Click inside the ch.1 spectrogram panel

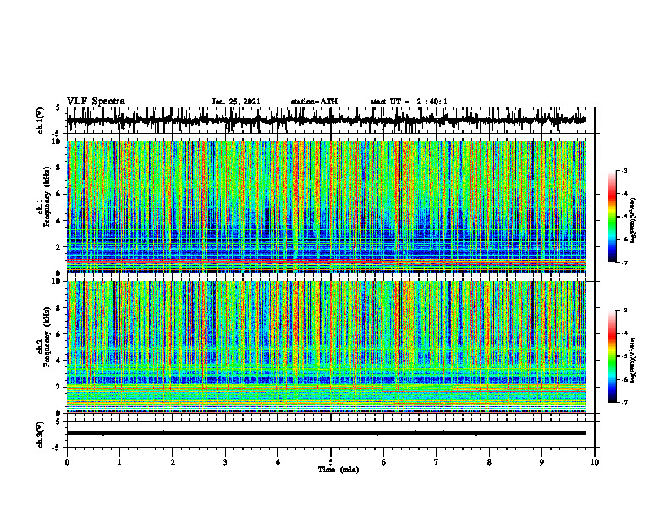tap(326, 207)
